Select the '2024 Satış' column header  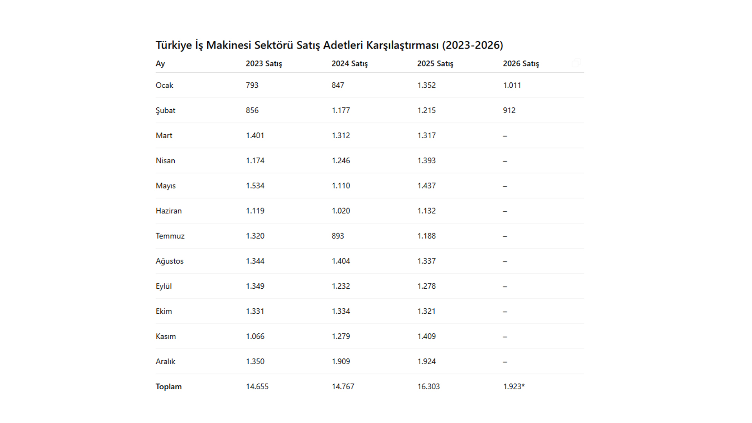(x=349, y=63)
